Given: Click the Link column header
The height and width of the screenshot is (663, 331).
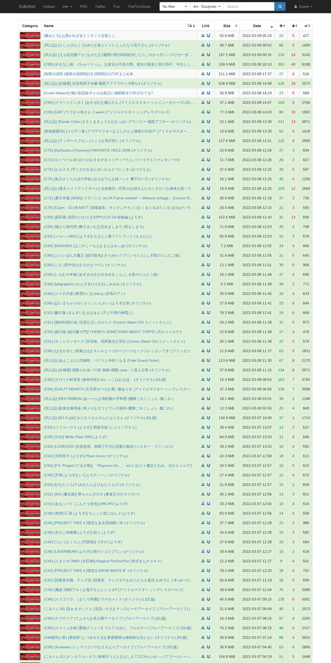Looking at the screenshot, I should pyautogui.click(x=206, y=26).
